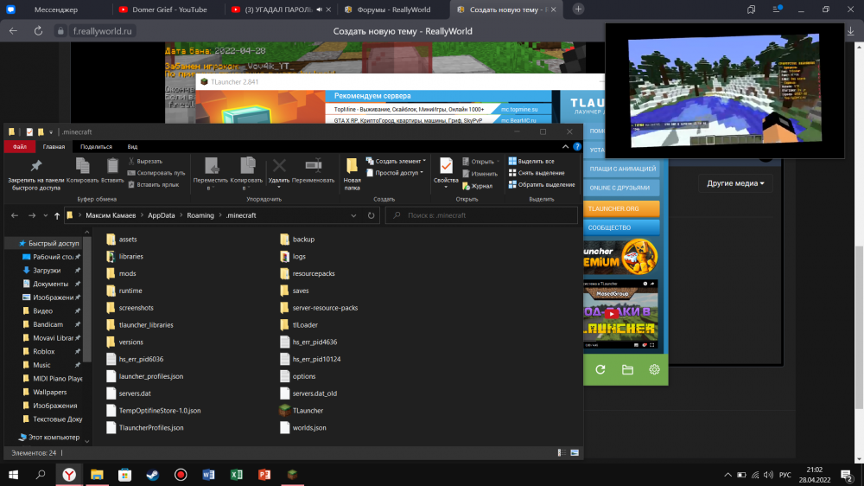
Task: Select Roaming in the address breadcrumb
Action: (x=200, y=215)
